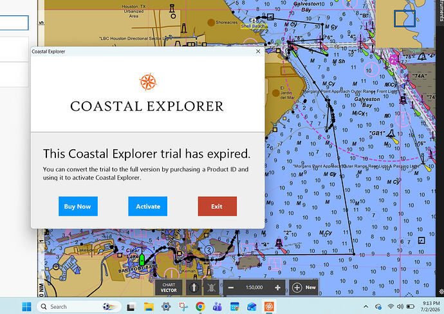
Task: Toggle the CHART VECTOR mode button
Action: (x=169, y=288)
